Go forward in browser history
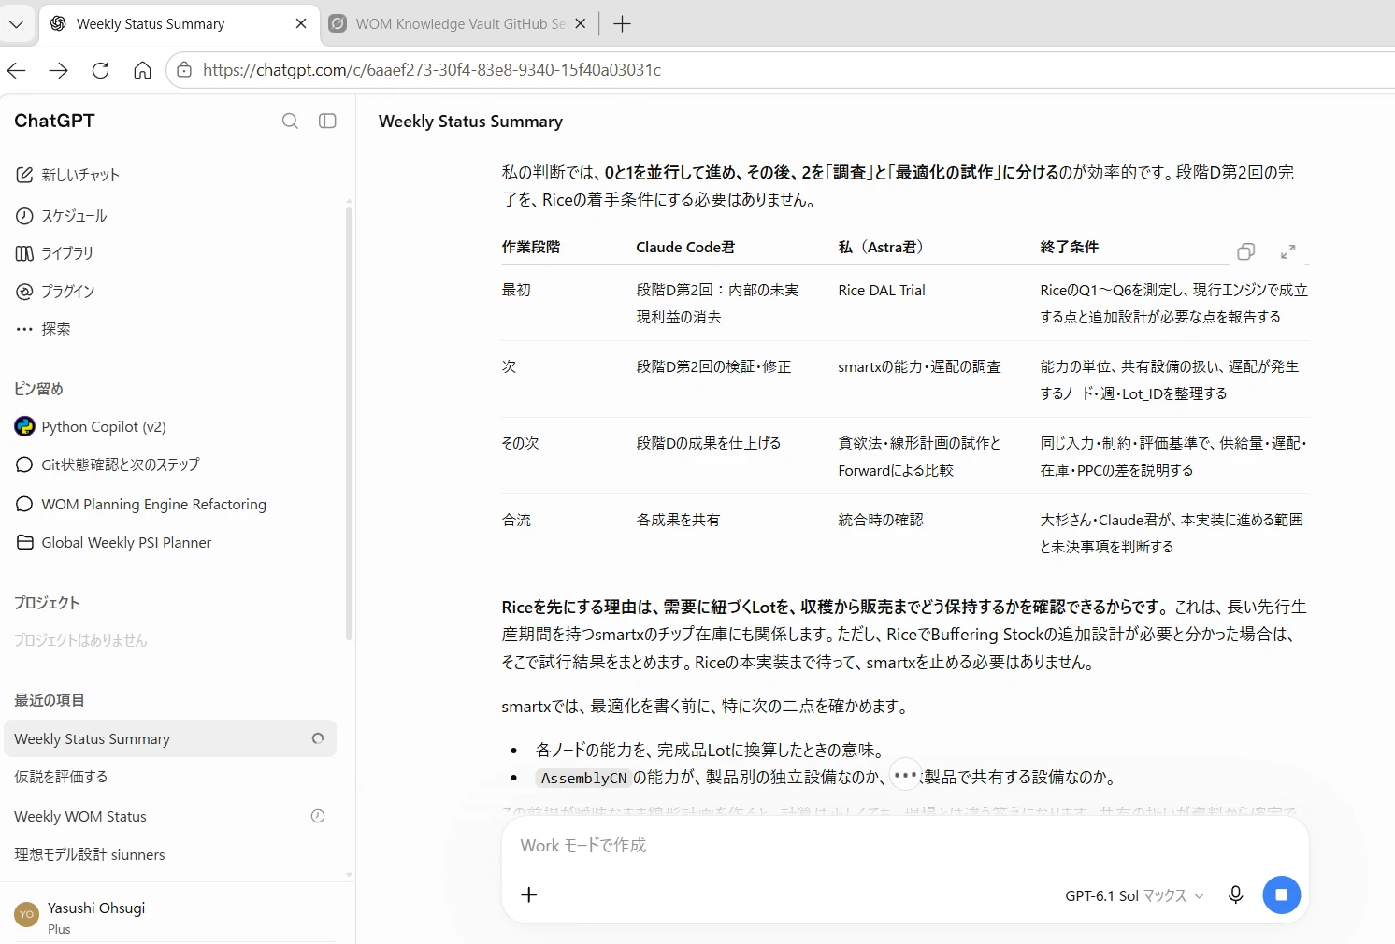Screen dimensions: 1395x944 (x=58, y=70)
